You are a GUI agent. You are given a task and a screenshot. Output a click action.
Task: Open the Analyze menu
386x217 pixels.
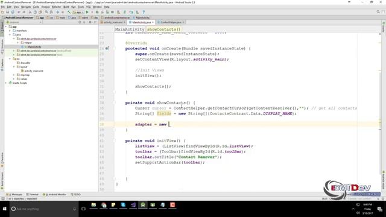pos(46,7)
